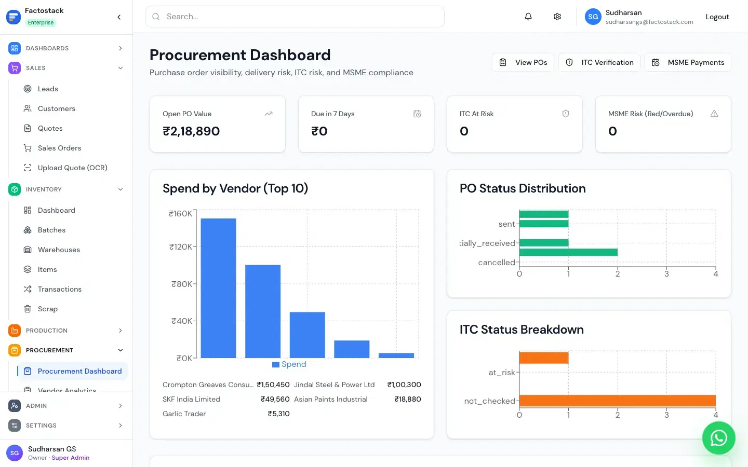Open the Sudharsan GS profile at sidebar bottom

click(x=66, y=453)
